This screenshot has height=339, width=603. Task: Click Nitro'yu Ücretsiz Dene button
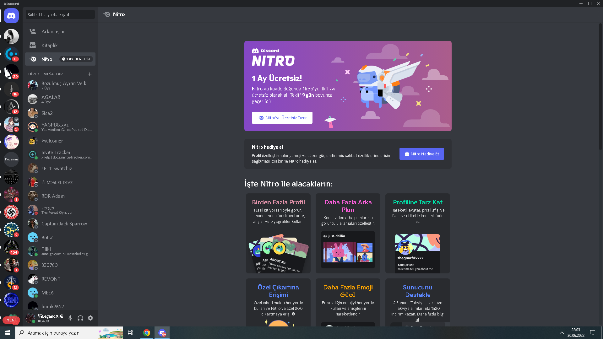click(x=282, y=118)
